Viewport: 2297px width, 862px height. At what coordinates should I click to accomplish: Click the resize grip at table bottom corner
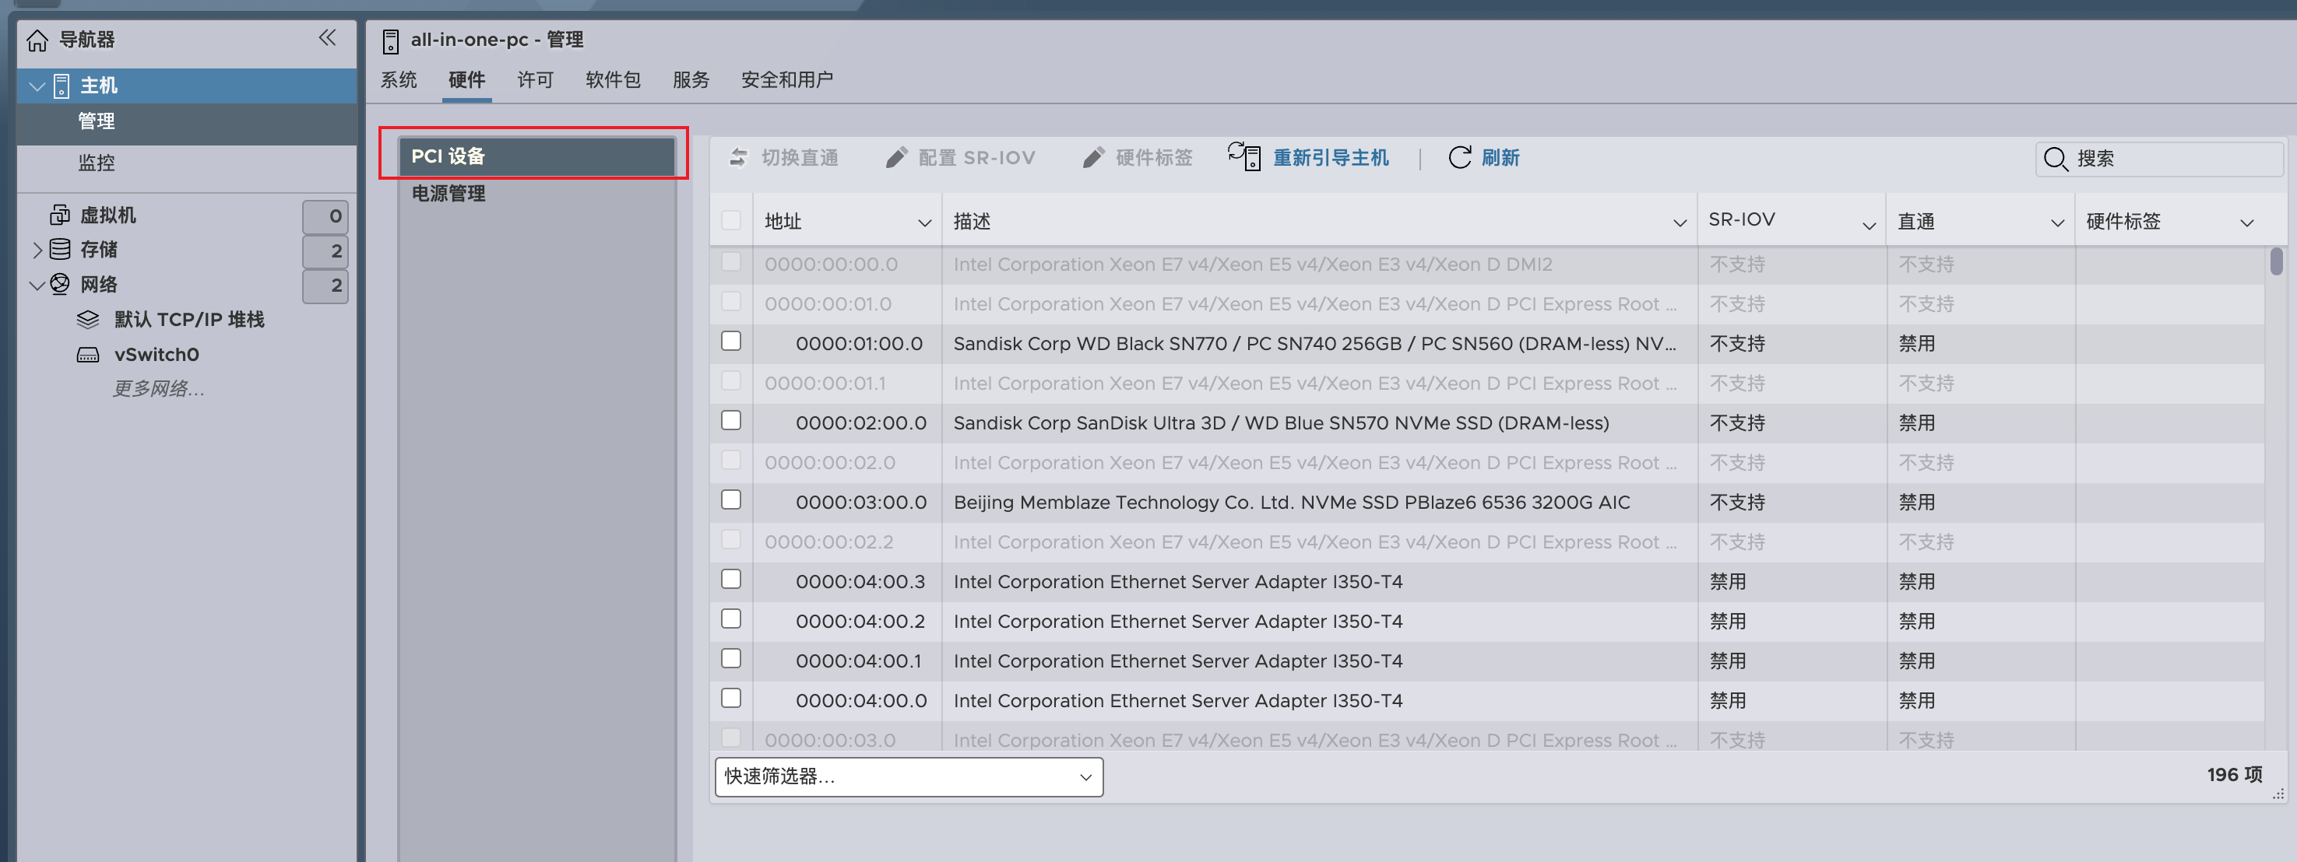(x=2278, y=793)
